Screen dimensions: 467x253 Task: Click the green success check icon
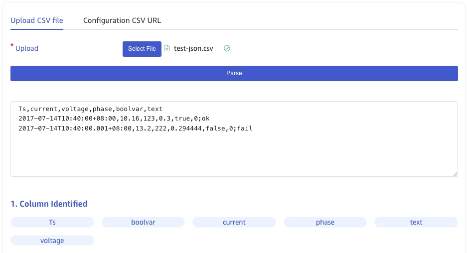pyautogui.click(x=227, y=48)
